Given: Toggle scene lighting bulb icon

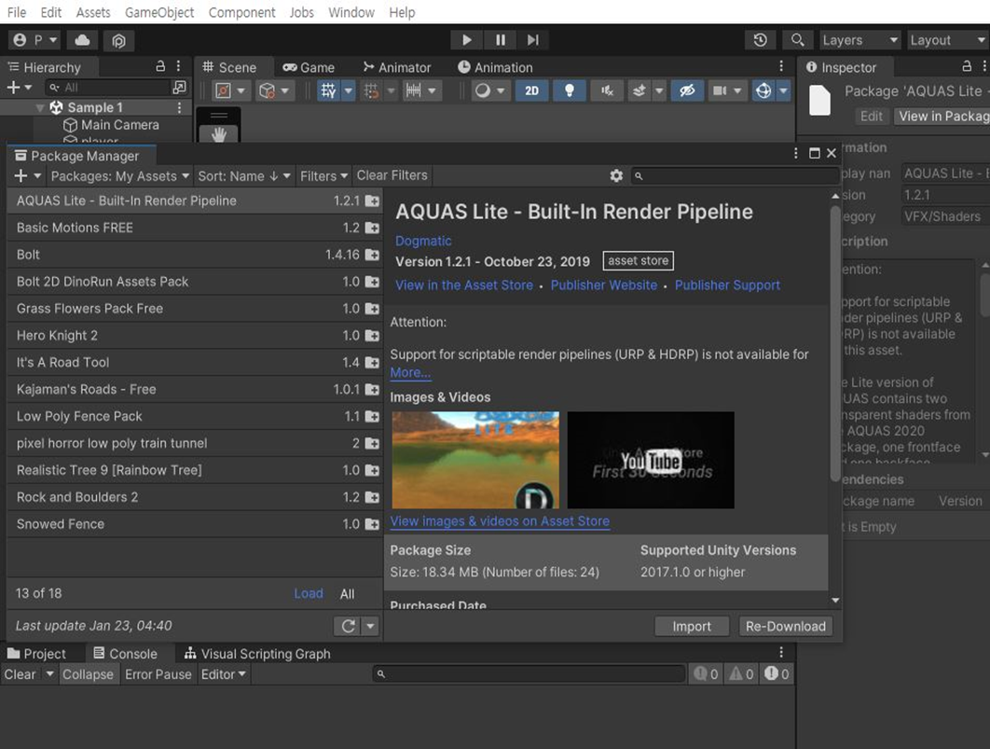Looking at the screenshot, I should [x=570, y=90].
